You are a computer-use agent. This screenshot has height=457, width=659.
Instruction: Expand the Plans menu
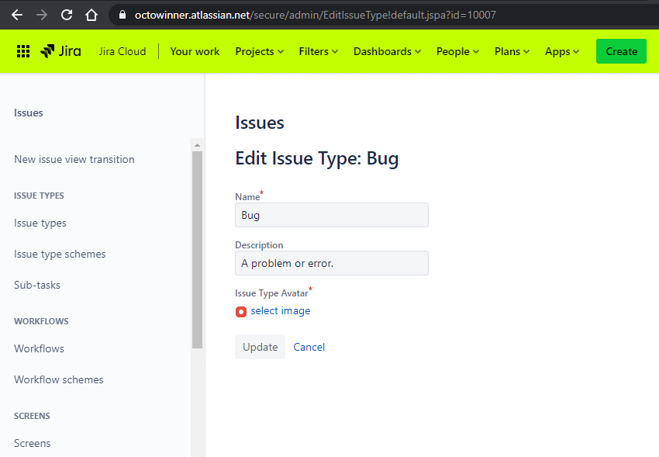click(512, 51)
